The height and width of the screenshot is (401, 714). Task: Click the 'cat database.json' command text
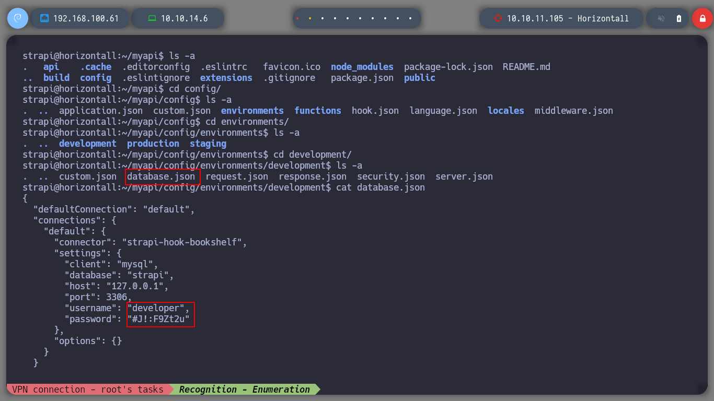pos(381,187)
